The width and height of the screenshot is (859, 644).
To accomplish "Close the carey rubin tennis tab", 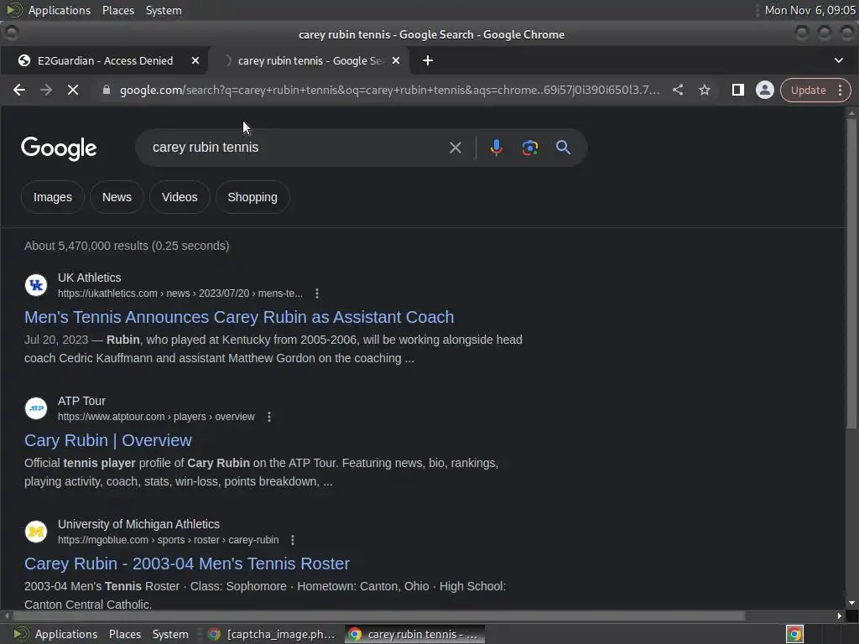I will pos(396,60).
